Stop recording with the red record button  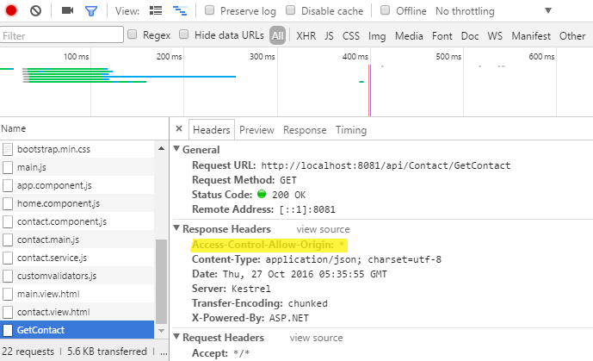point(11,10)
